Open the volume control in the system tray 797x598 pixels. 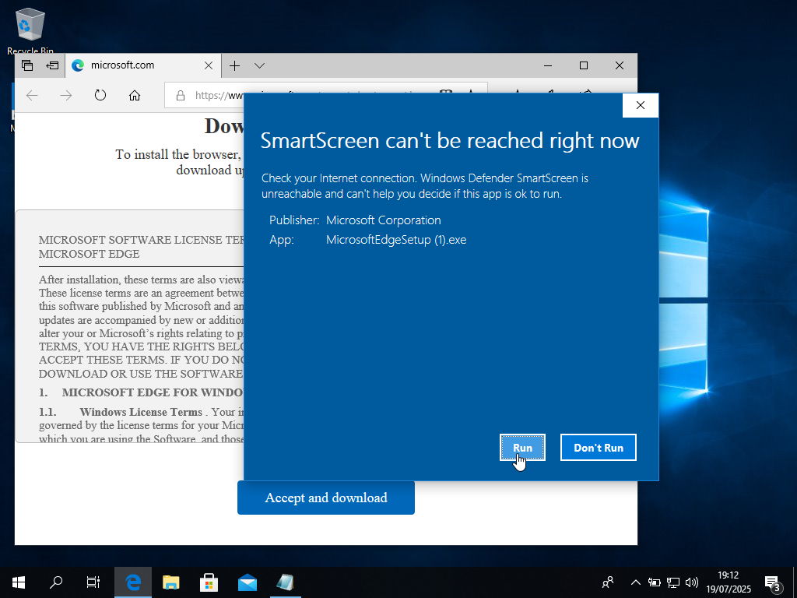[x=692, y=582]
